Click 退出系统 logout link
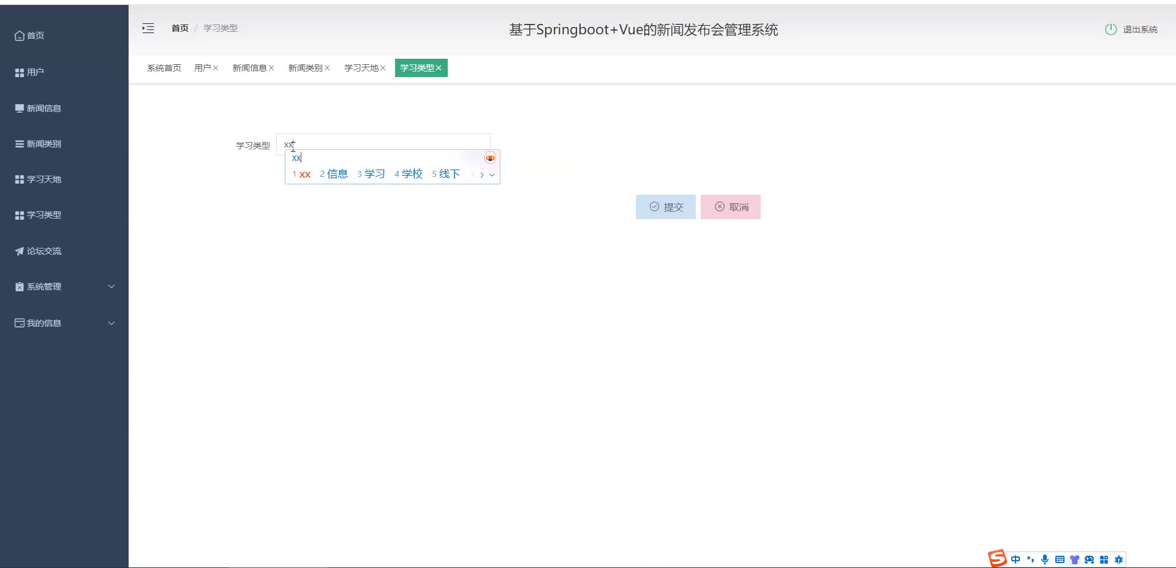This screenshot has height=568, width=1176. pos(1140,29)
